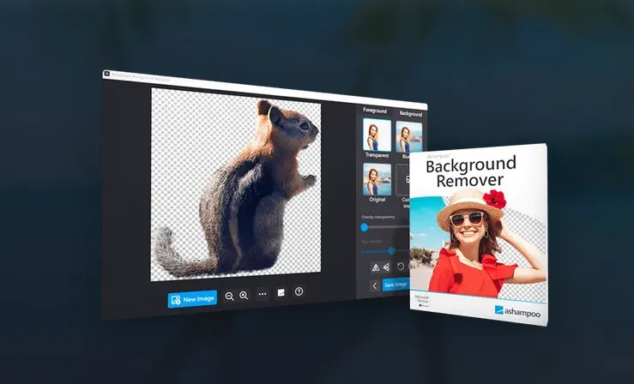Click the Blur strength slider handle

(x=391, y=250)
